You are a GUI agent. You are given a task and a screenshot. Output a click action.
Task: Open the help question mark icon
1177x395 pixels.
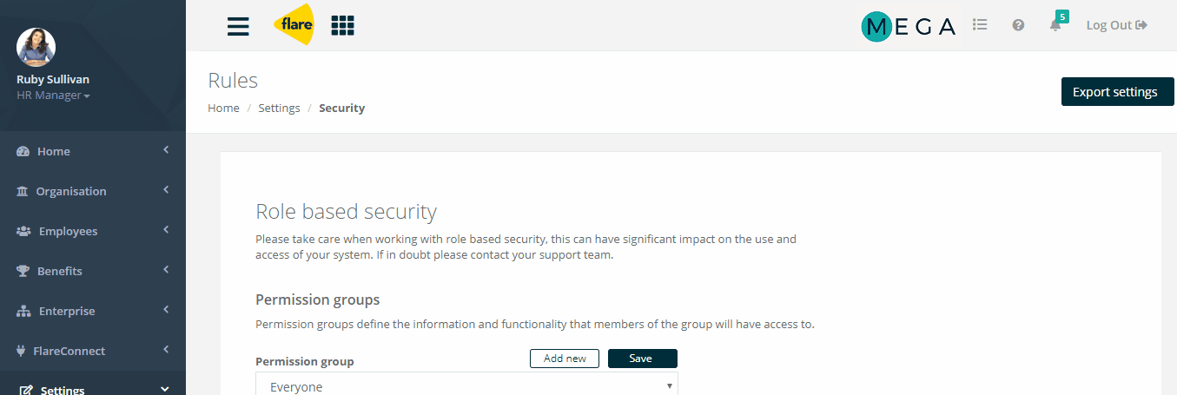point(1018,25)
